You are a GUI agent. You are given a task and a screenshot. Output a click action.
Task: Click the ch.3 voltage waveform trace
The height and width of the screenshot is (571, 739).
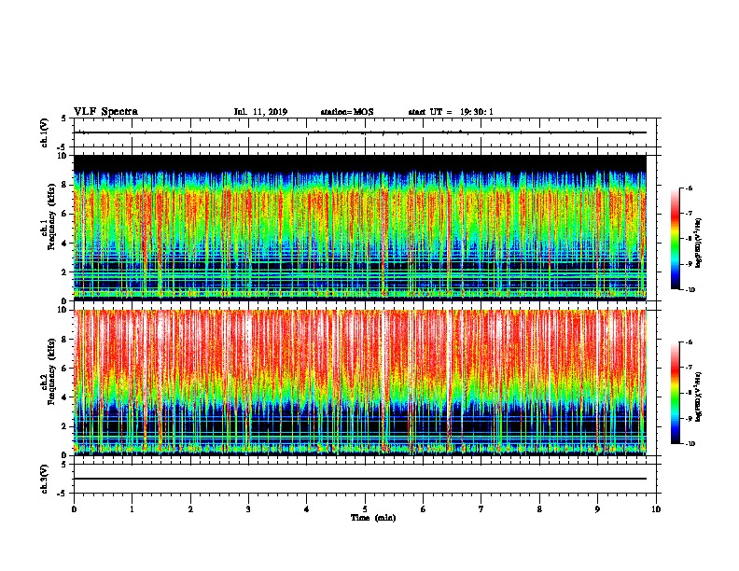[360, 479]
